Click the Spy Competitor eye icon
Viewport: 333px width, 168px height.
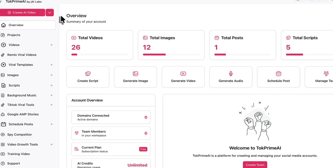(x=3, y=135)
